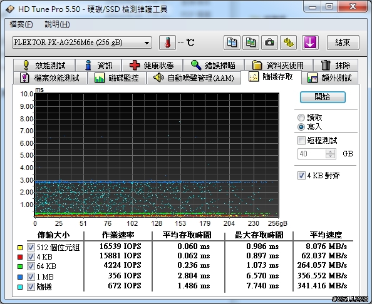This screenshot has width=372, height=304.
Task: Open the 說明(H) help menu
Action: pos(57,24)
